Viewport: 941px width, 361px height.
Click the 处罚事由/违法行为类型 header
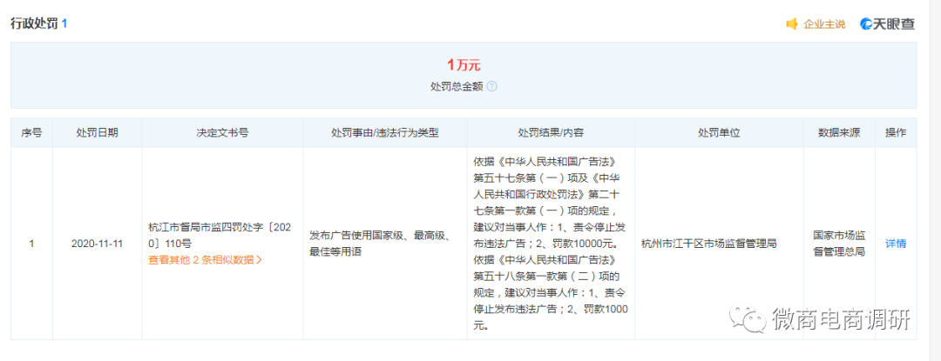[384, 133]
